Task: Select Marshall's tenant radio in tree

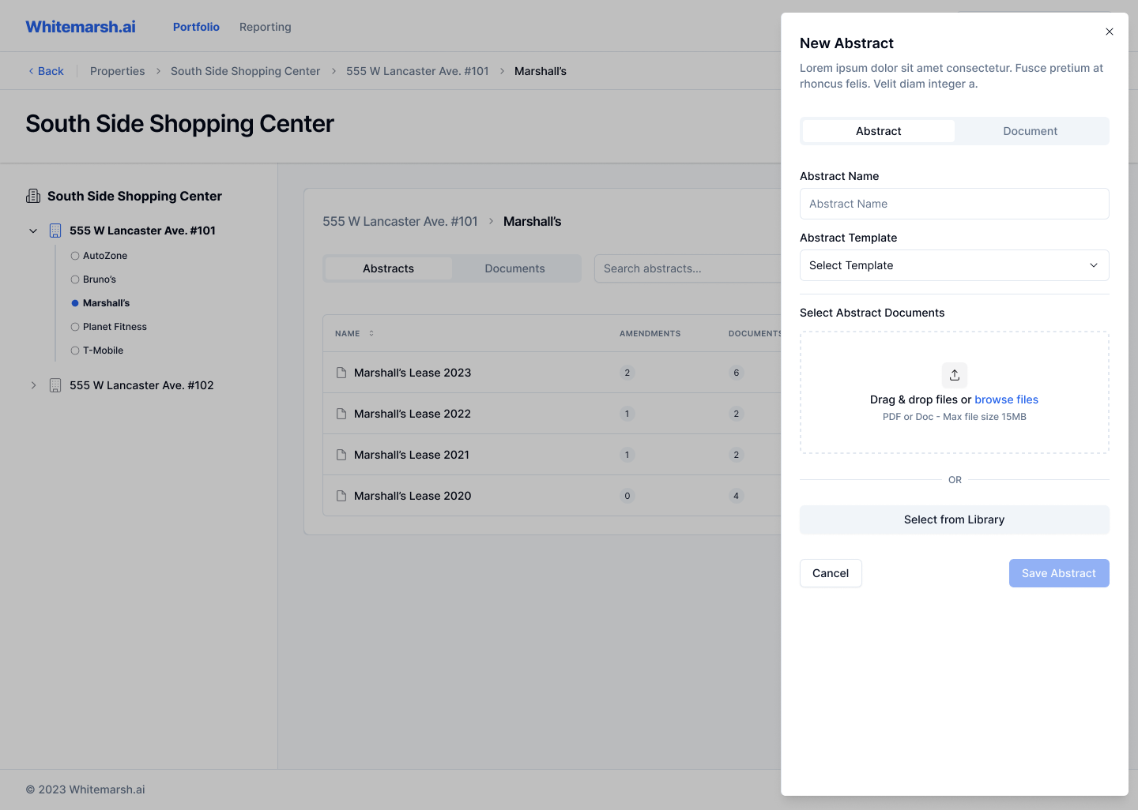Action: (75, 303)
